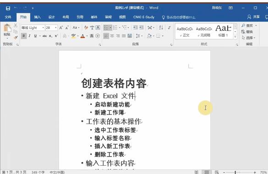268x174 pixels.
Task: Switch to the 布局 tab
Action: (66, 17)
